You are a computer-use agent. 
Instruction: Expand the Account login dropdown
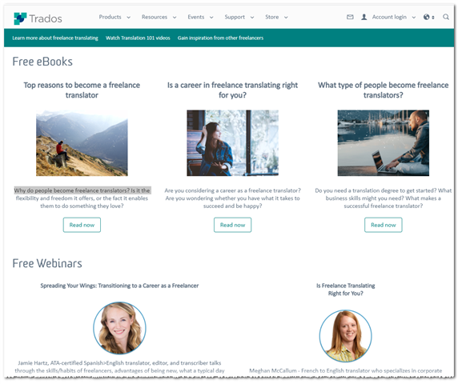[x=393, y=18]
